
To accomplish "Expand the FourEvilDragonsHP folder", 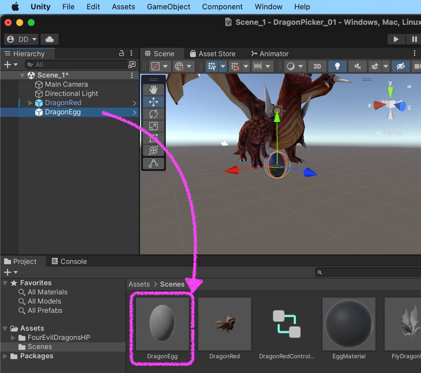I will [13, 338].
